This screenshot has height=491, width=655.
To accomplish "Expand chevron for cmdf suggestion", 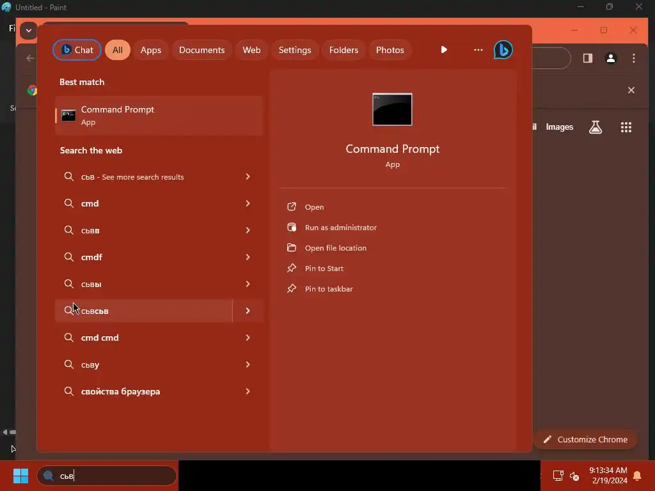I will (x=248, y=257).
